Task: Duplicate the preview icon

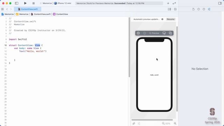Action: tap(170, 33)
